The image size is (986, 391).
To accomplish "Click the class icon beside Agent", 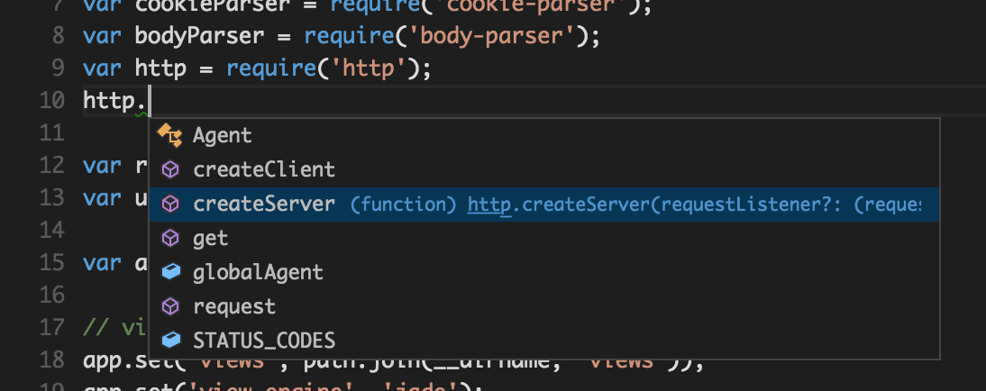I will point(169,136).
